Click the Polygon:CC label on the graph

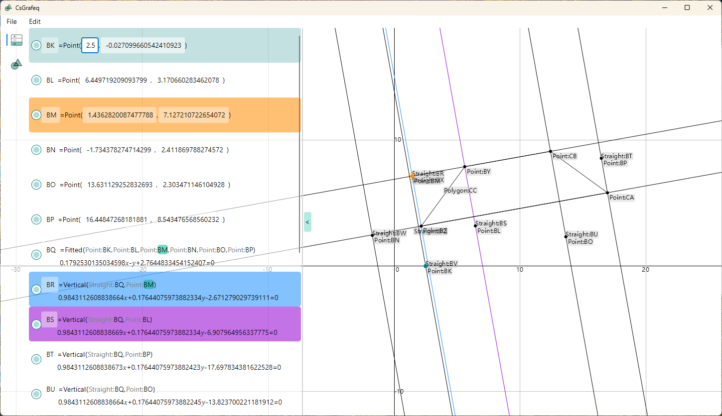pyautogui.click(x=460, y=191)
